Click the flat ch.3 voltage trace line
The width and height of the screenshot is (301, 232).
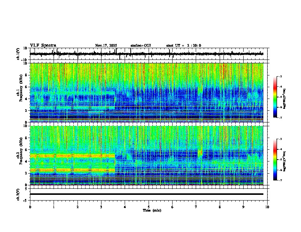[x=147, y=194]
